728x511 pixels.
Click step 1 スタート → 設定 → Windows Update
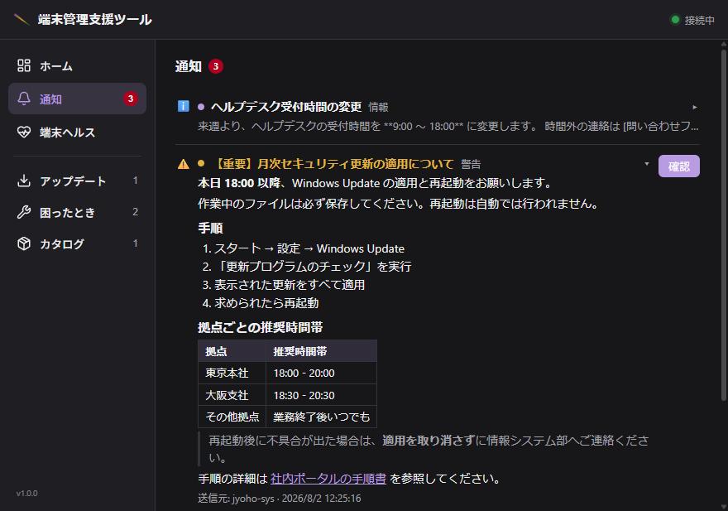(303, 248)
